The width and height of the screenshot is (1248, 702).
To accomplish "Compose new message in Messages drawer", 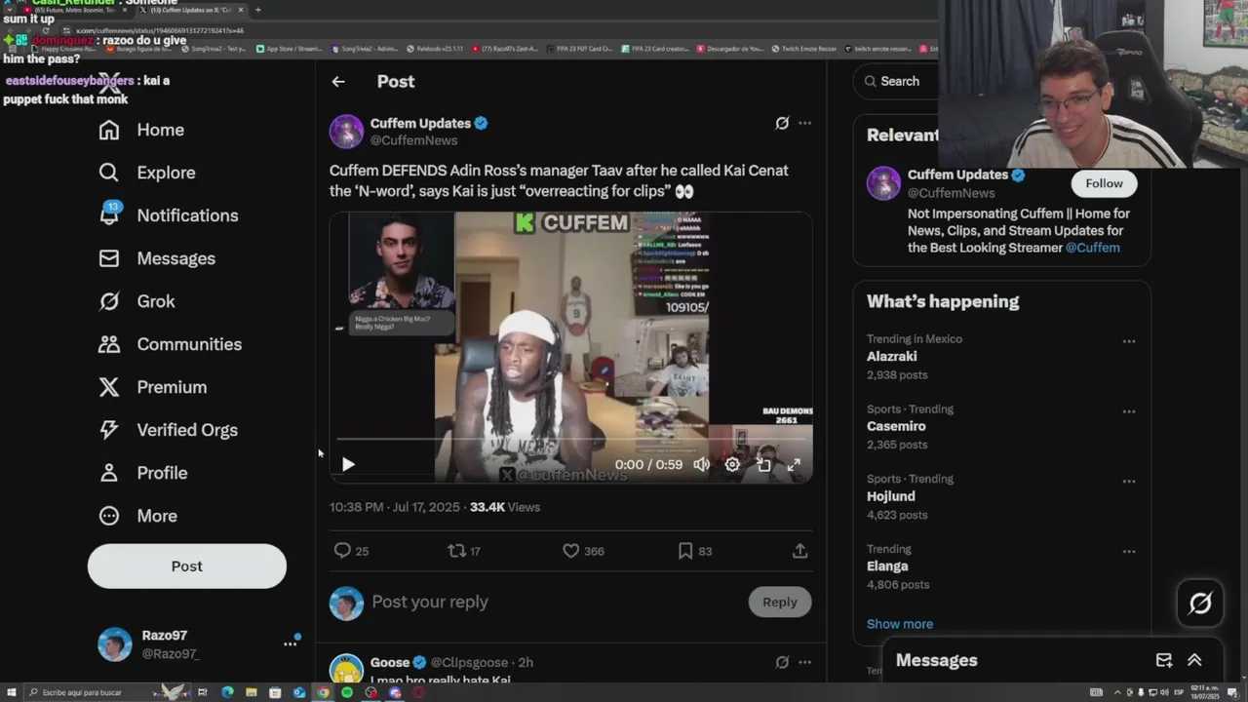I will click(1164, 660).
